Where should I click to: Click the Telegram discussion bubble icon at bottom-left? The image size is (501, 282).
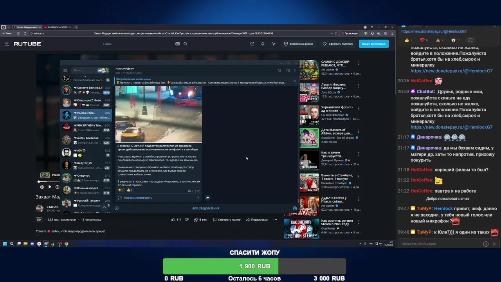[x=117, y=208]
